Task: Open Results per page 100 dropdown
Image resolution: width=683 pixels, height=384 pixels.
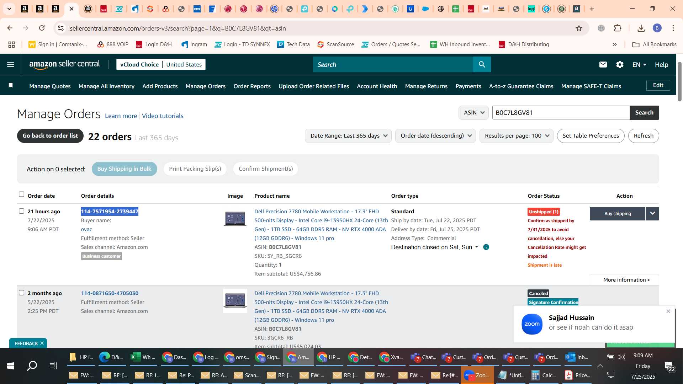Action: tap(516, 136)
